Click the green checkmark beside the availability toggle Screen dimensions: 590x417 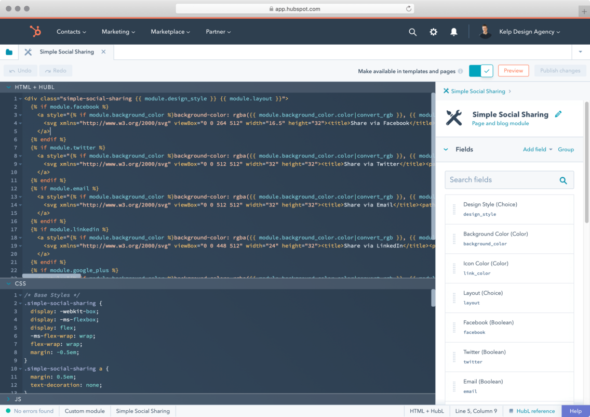click(x=487, y=70)
